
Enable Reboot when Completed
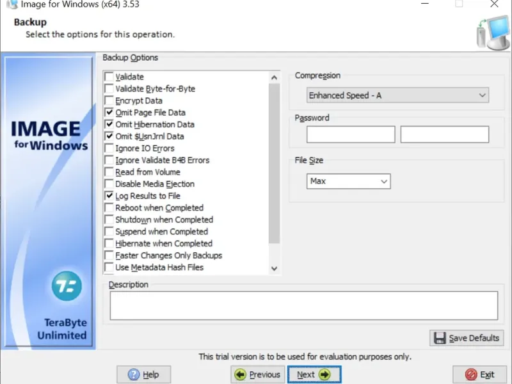[x=109, y=207]
